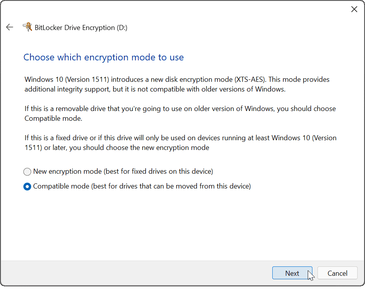
Task: Click the back arrow to return to previous step
Action: 9,27
